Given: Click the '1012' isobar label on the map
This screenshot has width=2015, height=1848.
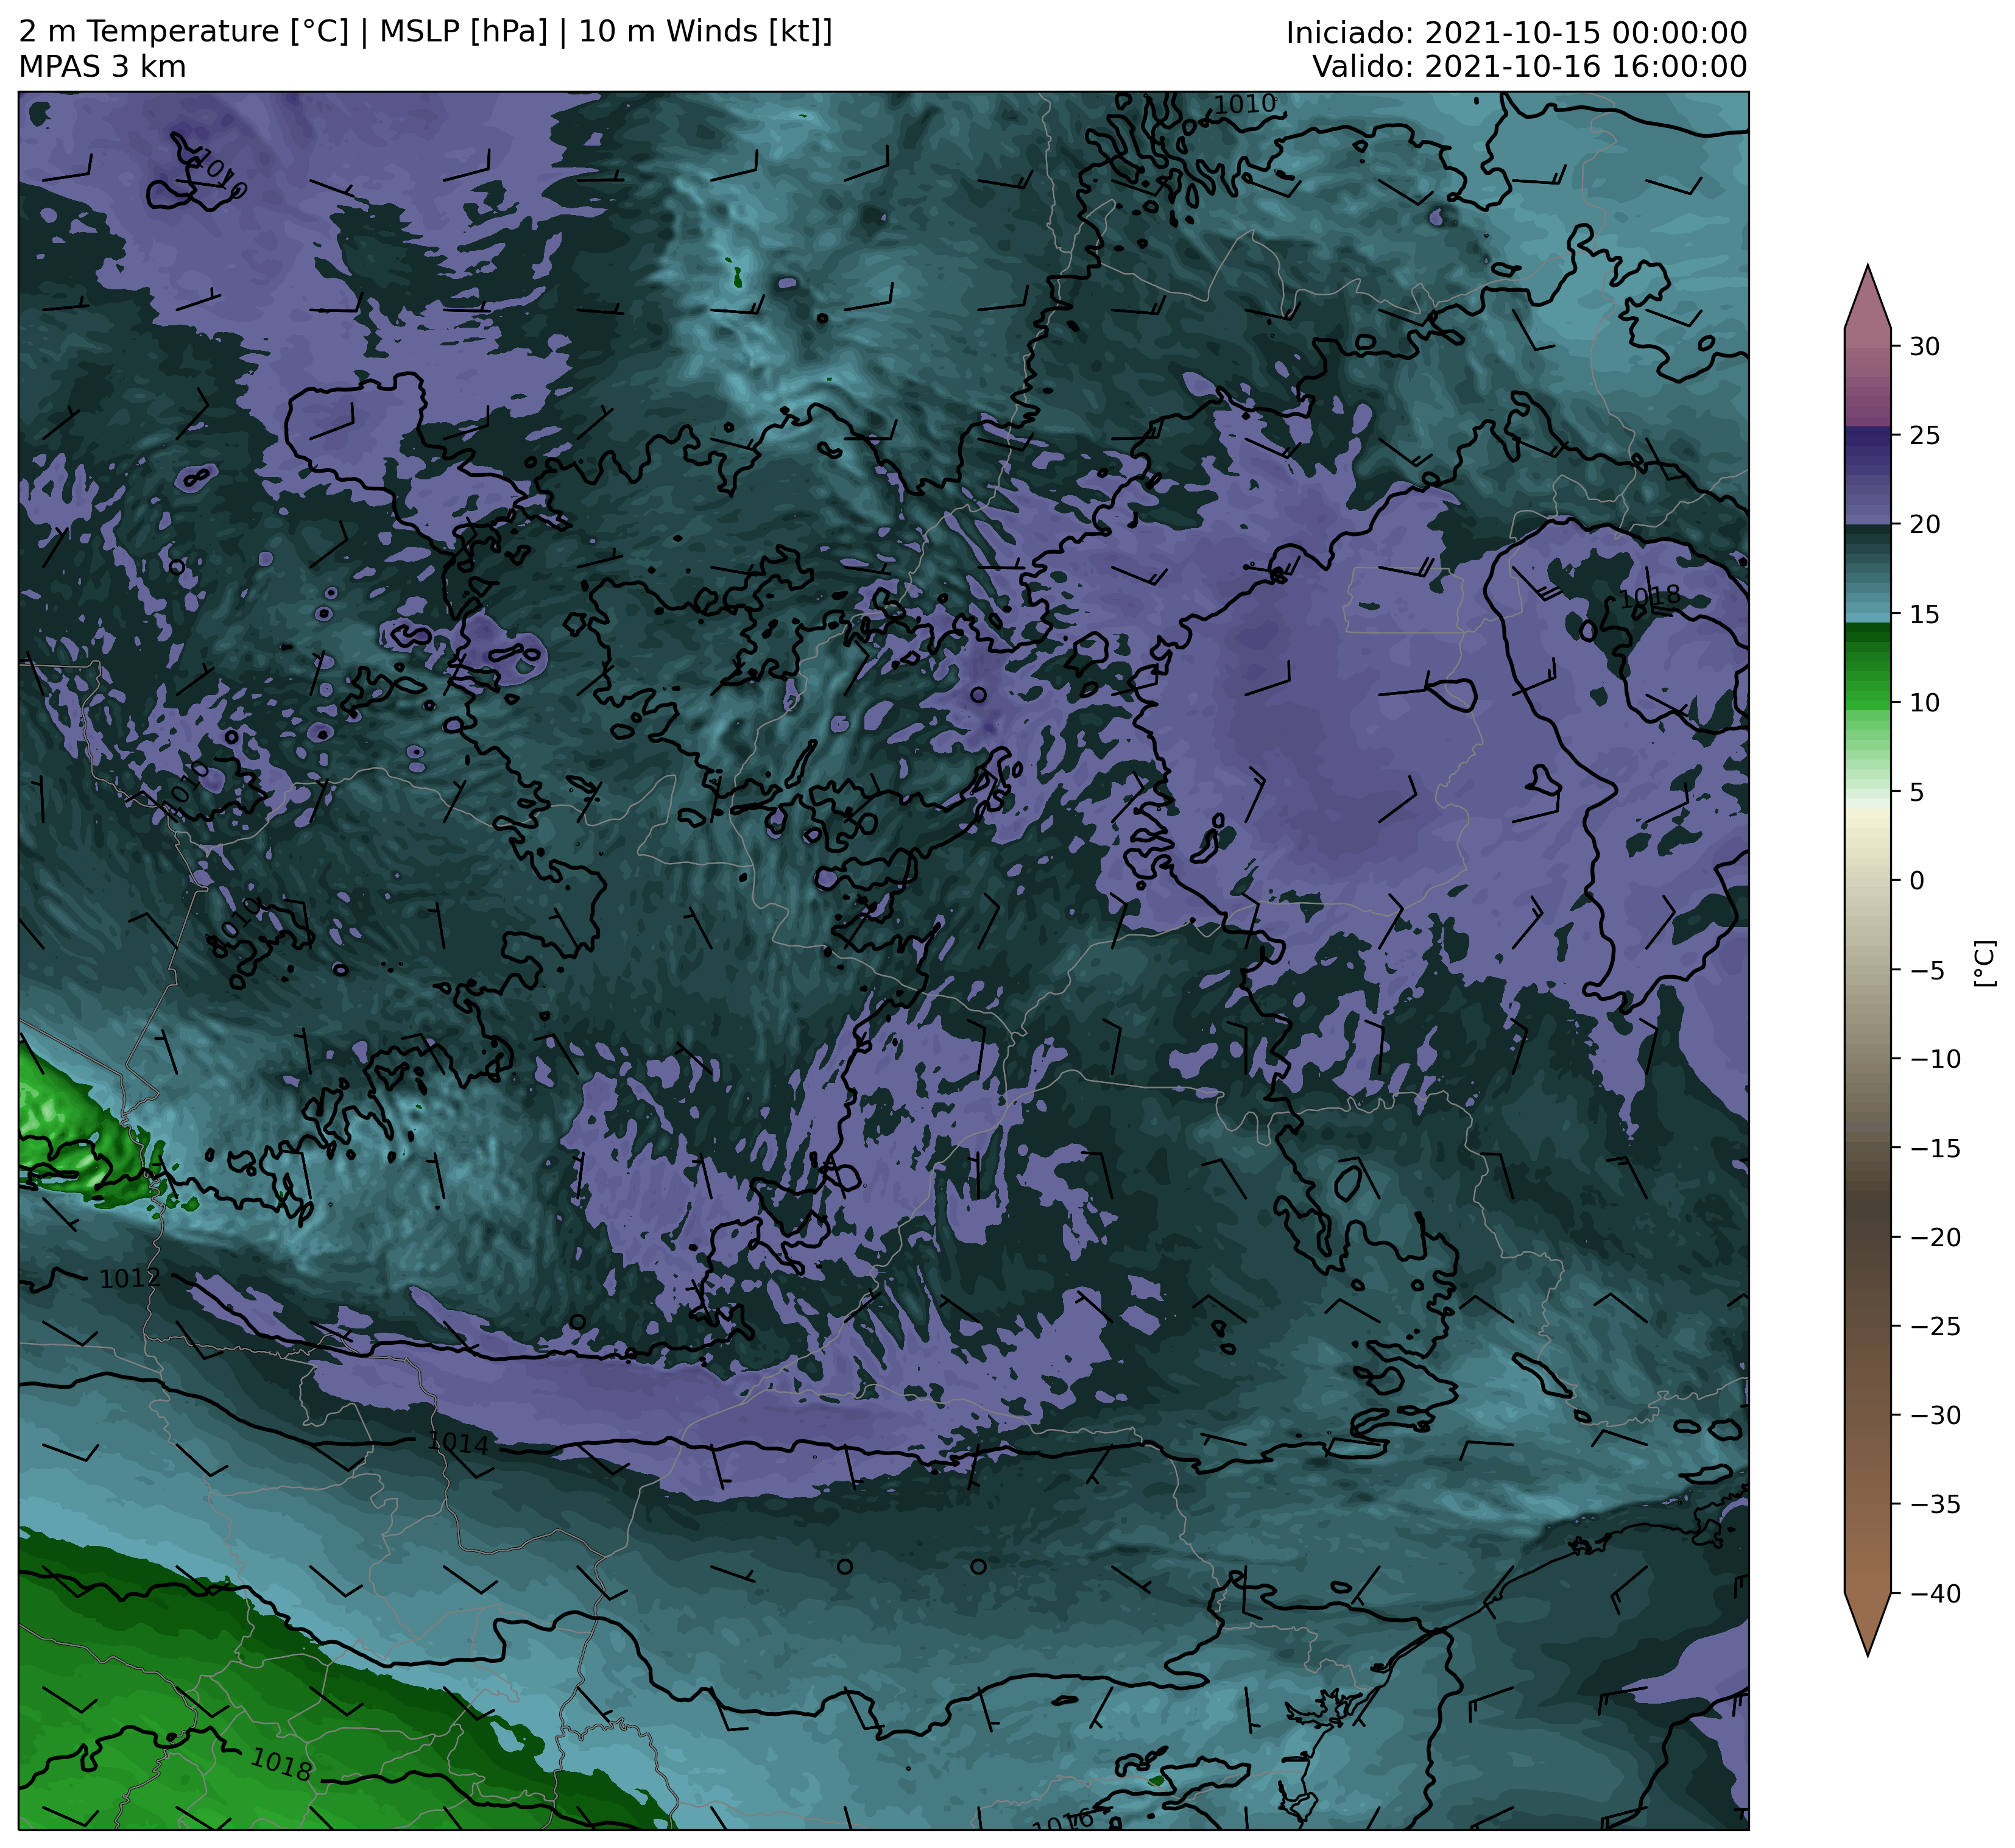Looking at the screenshot, I should tap(129, 1278).
